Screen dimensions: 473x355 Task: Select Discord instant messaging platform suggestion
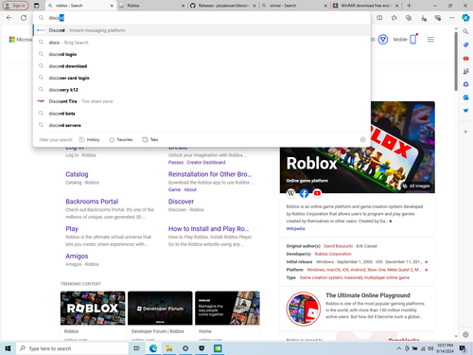201,30
